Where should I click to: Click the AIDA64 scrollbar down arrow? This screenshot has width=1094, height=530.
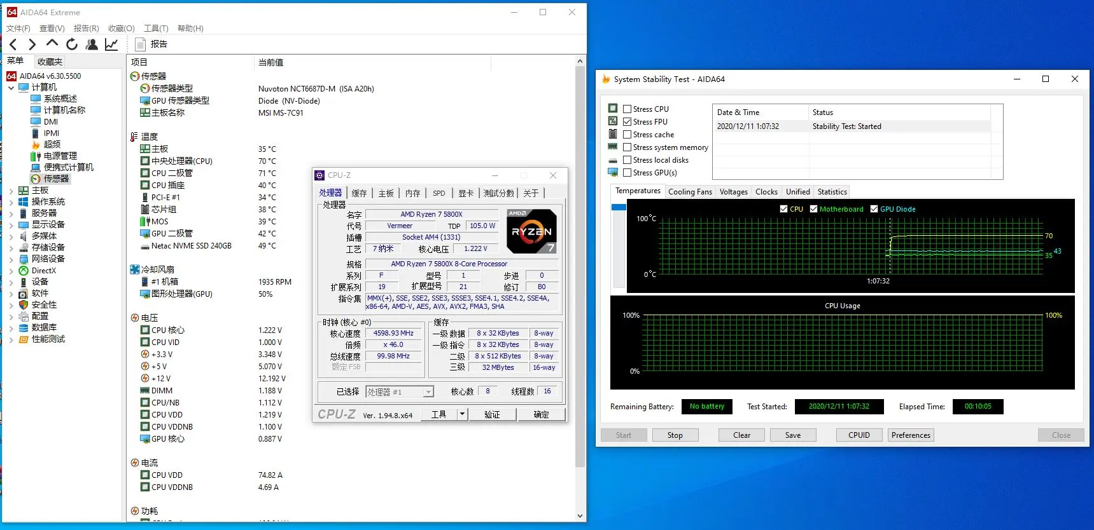[580, 516]
